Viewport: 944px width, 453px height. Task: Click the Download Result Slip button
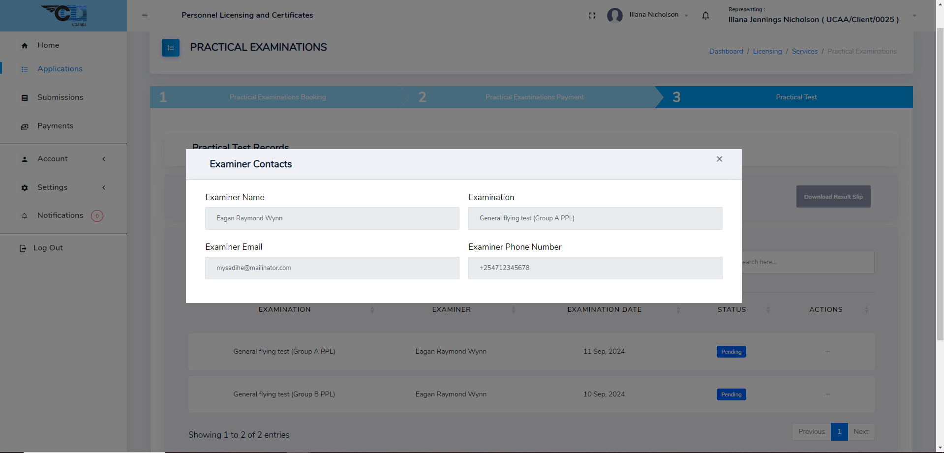pyautogui.click(x=833, y=197)
